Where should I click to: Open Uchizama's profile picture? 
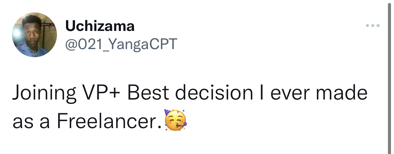click(x=35, y=35)
